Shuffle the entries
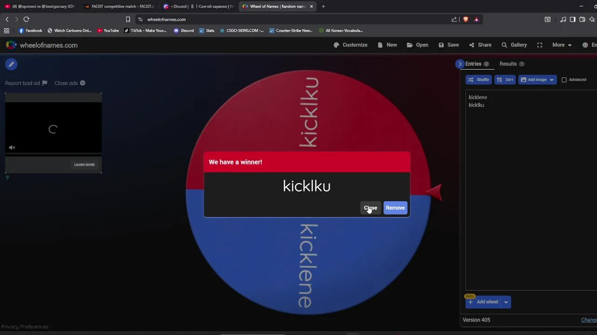This screenshot has height=335, width=597. (x=479, y=80)
